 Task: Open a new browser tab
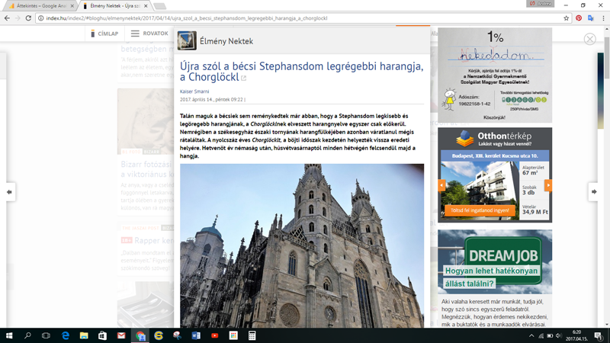(160, 6)
